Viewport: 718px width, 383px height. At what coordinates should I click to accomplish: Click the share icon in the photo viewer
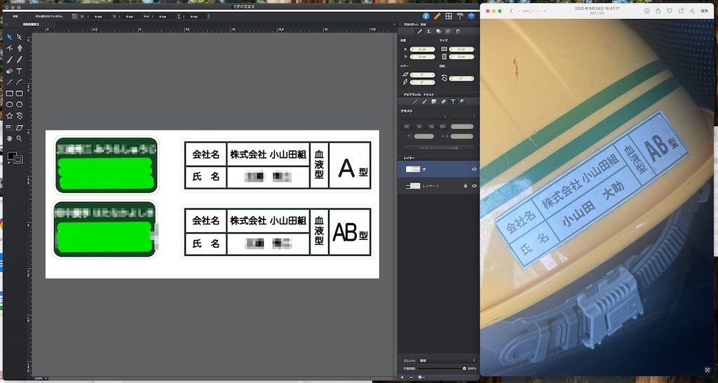click(658, 11)
